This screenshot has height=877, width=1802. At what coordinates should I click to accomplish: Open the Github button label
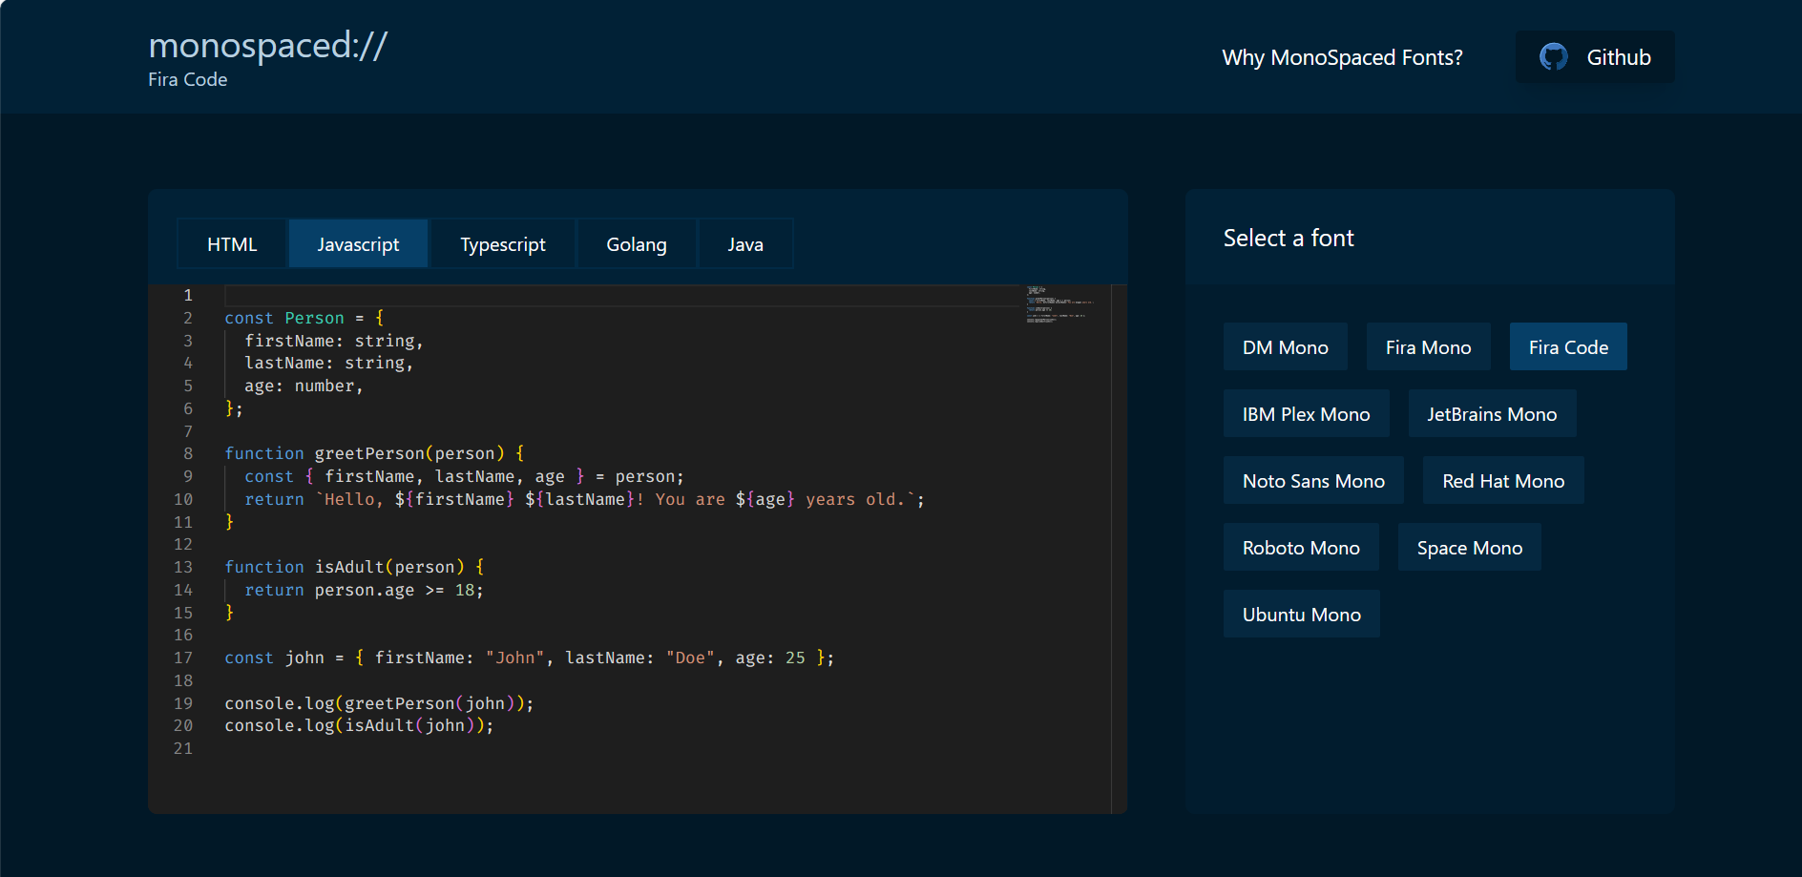pos(1619,57)
